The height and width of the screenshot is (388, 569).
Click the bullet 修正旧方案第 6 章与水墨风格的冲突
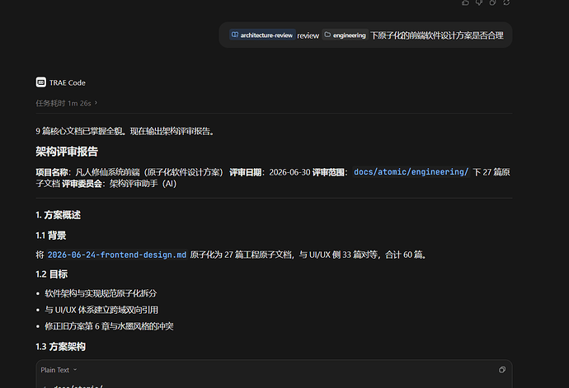click(109, 326)
